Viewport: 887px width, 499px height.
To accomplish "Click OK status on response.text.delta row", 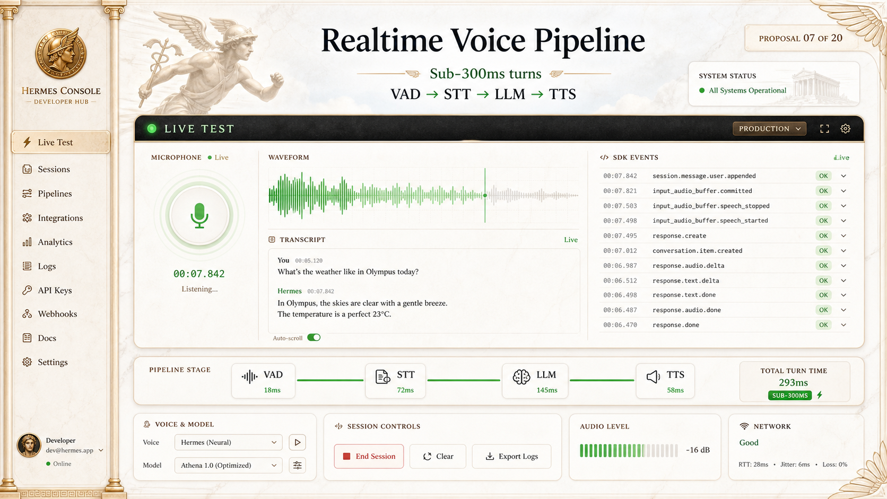I will [x=823, y=281].
